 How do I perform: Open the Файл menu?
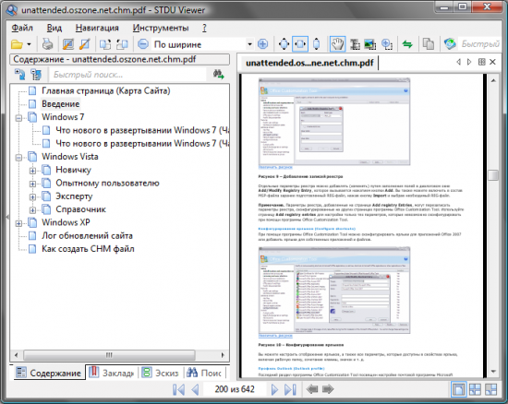pyautogui.click(x=22, y=28)
